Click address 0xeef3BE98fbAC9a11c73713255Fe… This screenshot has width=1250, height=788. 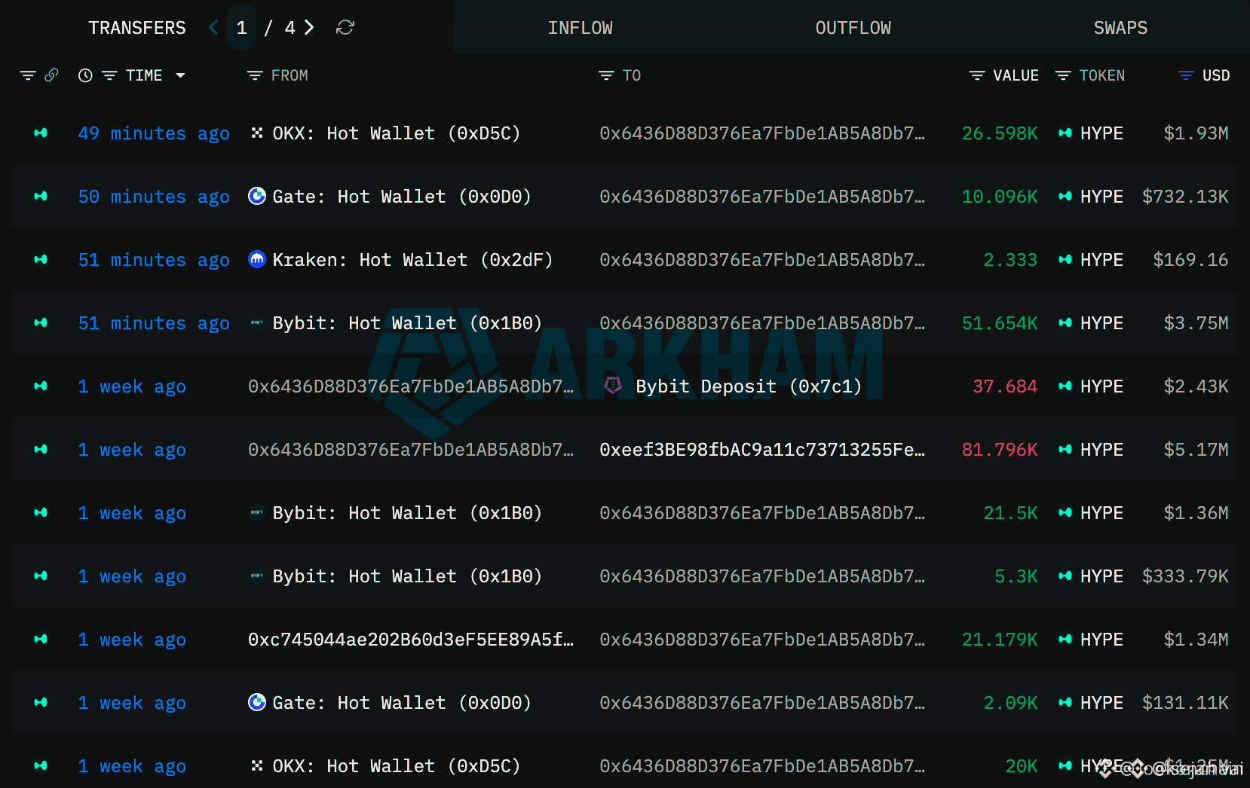tap(762, 450)
